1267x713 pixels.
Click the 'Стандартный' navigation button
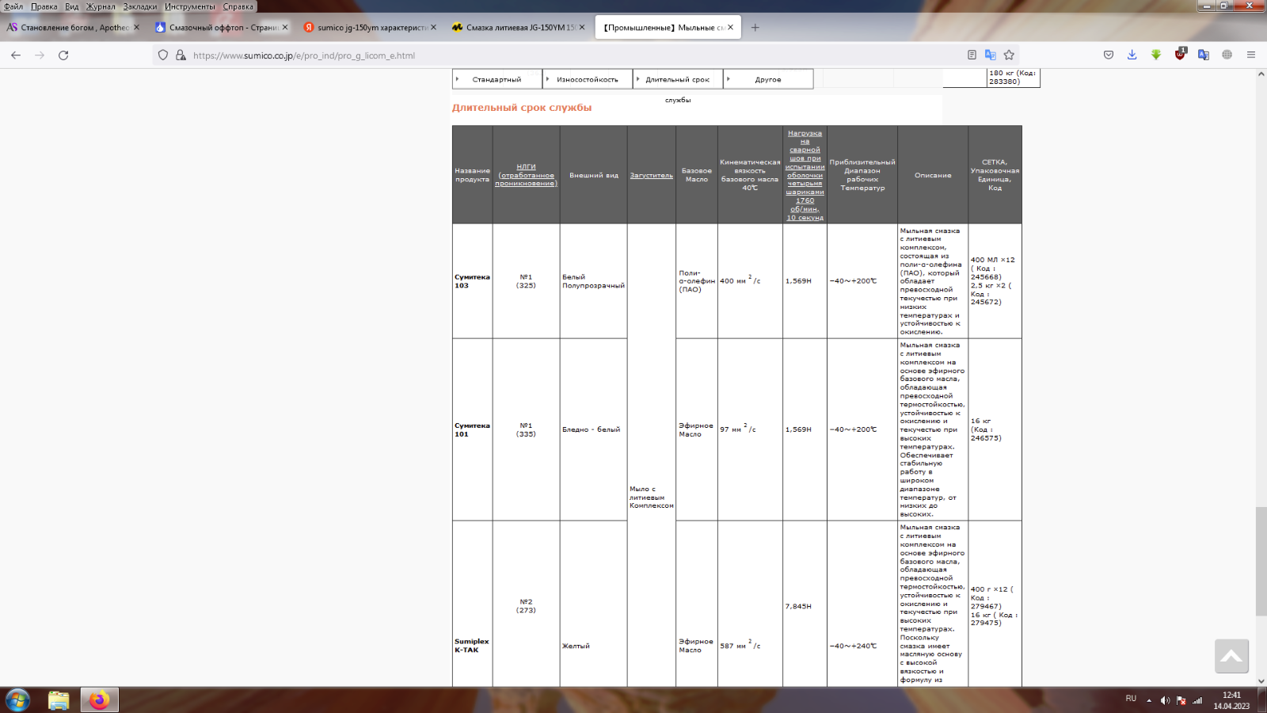coord(497,79)
